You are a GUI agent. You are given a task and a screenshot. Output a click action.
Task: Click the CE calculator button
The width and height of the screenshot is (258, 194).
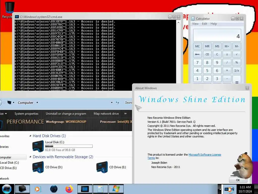click(207, 54)
